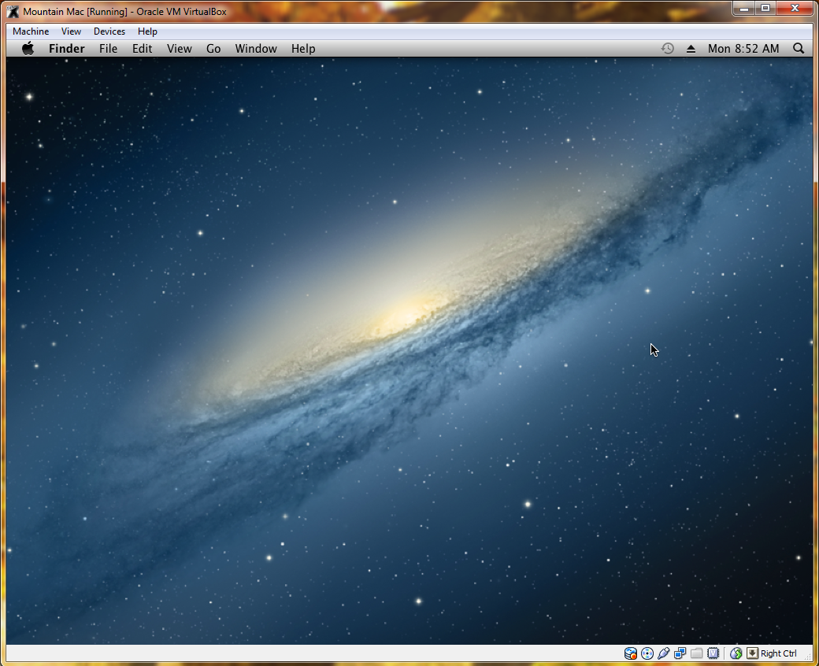The image size is (819, 666).
Task: Click the keyboard capture arrow indicator
Action: pyautogui.click(x=752, y=653)
